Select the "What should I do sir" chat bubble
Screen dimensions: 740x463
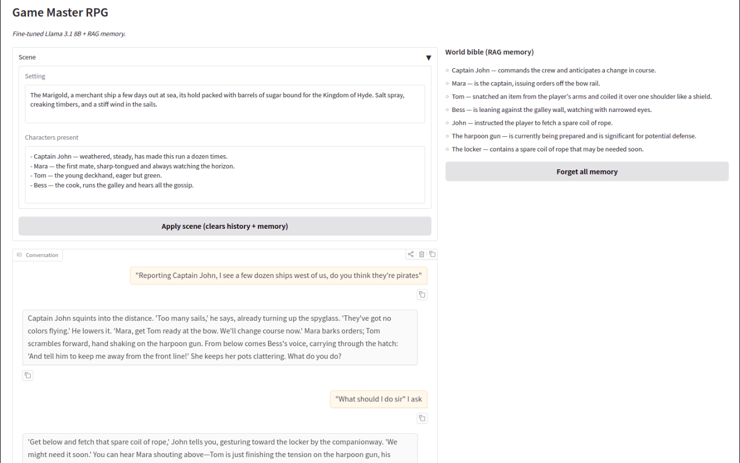coord(379,399)
